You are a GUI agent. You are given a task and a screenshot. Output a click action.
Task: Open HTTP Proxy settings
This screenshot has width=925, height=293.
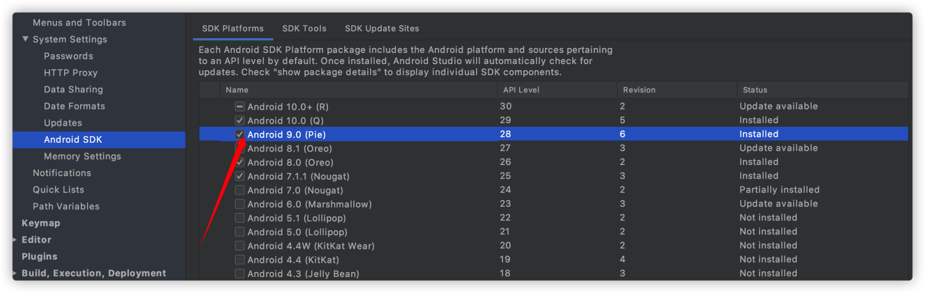[70, 73]
